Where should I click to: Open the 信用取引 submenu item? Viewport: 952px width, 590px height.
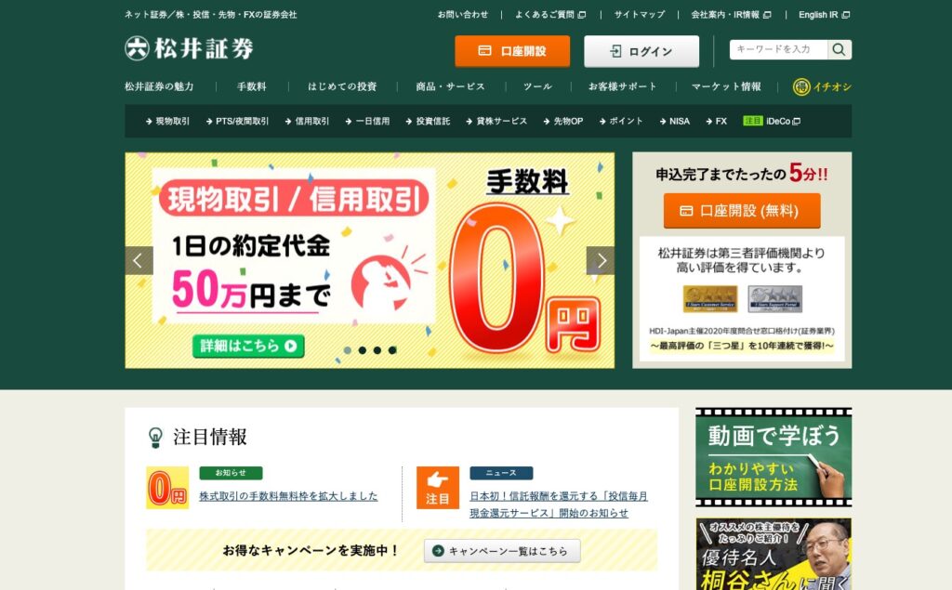point(307,122)
